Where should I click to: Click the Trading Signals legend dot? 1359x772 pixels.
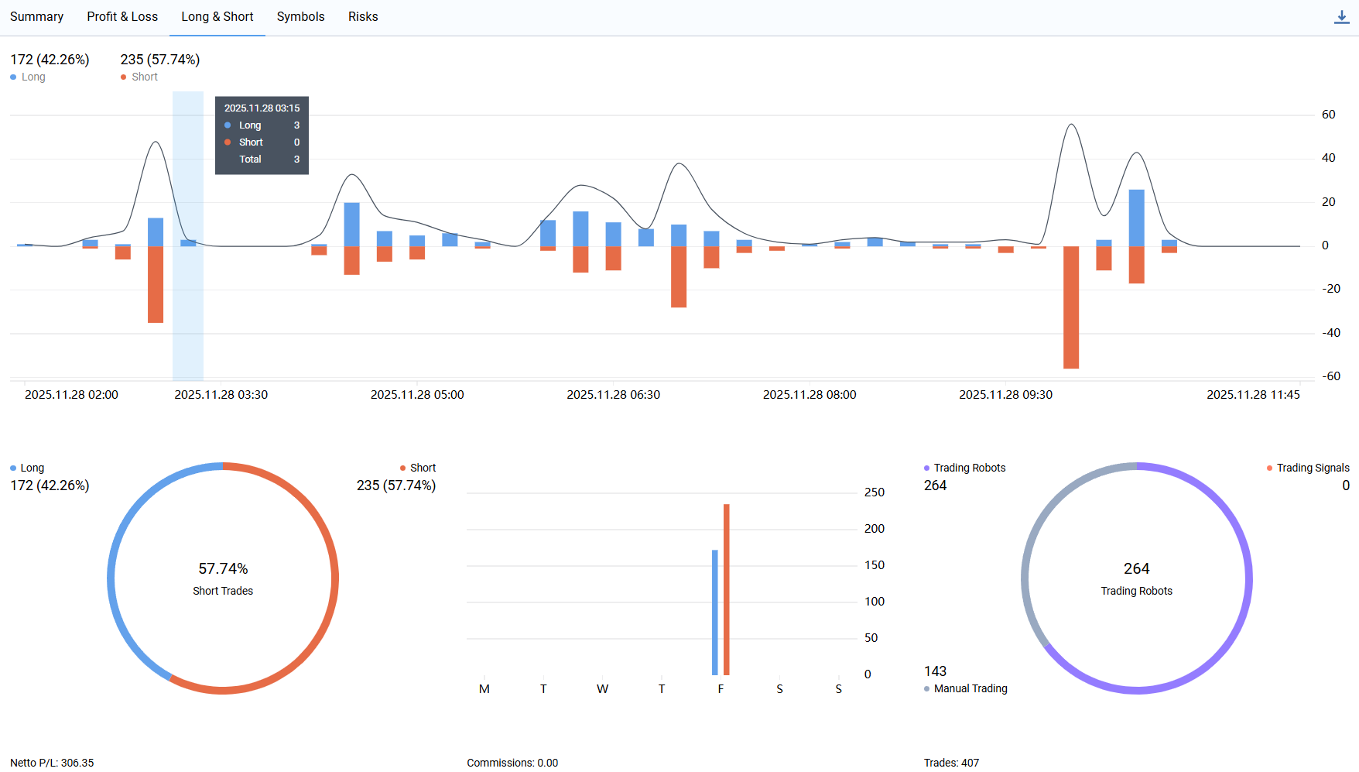1269,468
